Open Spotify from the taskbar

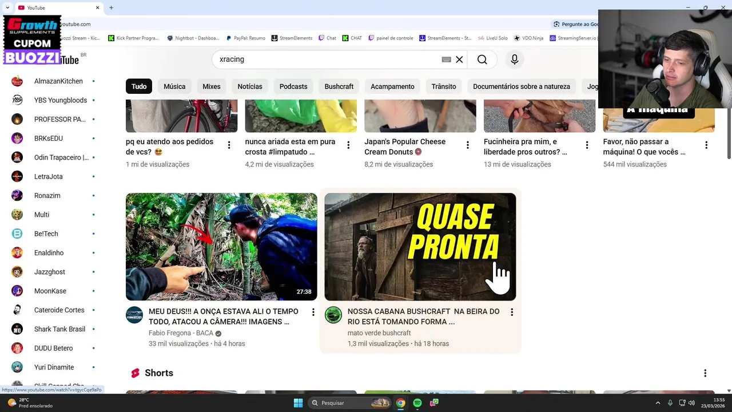pyautogui.click(x=417, y=403)
